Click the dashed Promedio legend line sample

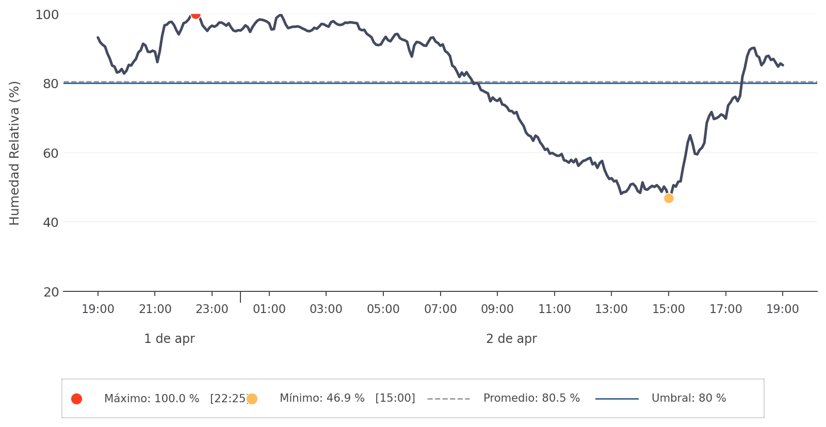pyautogui.click(x=448, y=399)
